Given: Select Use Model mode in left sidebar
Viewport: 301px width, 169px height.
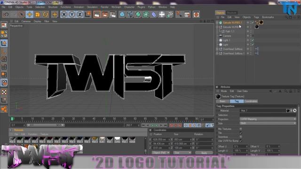Looking at the screenshot, I should pyautogui.click(x=4, y=43).
